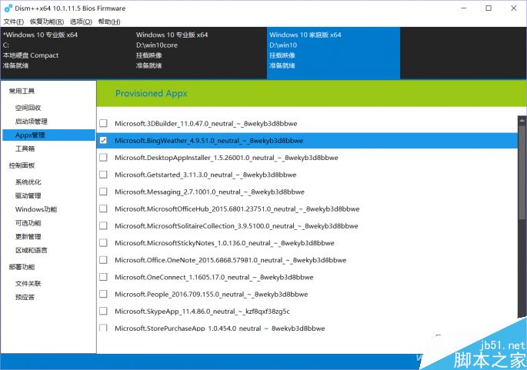Check the MicrosoftStickyNotes checkbox

104,242
